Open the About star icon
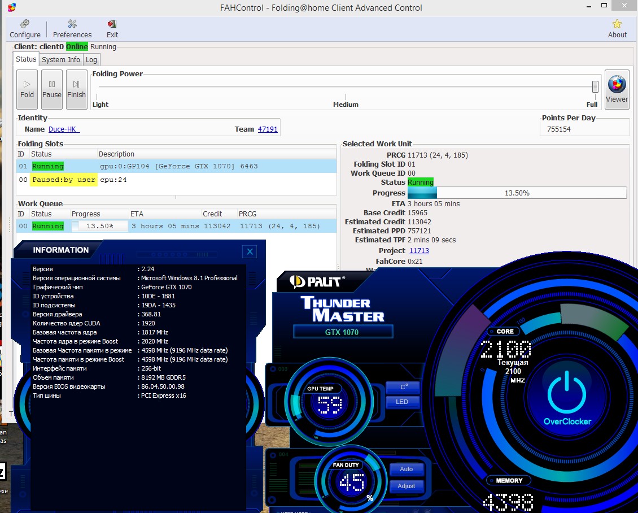 pos(617,29)
